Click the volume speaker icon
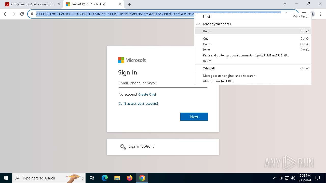Image resolution: width=326 pixels, height=183 pixels. coord(293,178)
